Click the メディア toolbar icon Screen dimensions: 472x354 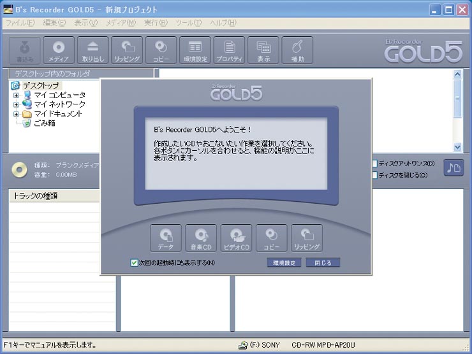click(x=59, y=50)
